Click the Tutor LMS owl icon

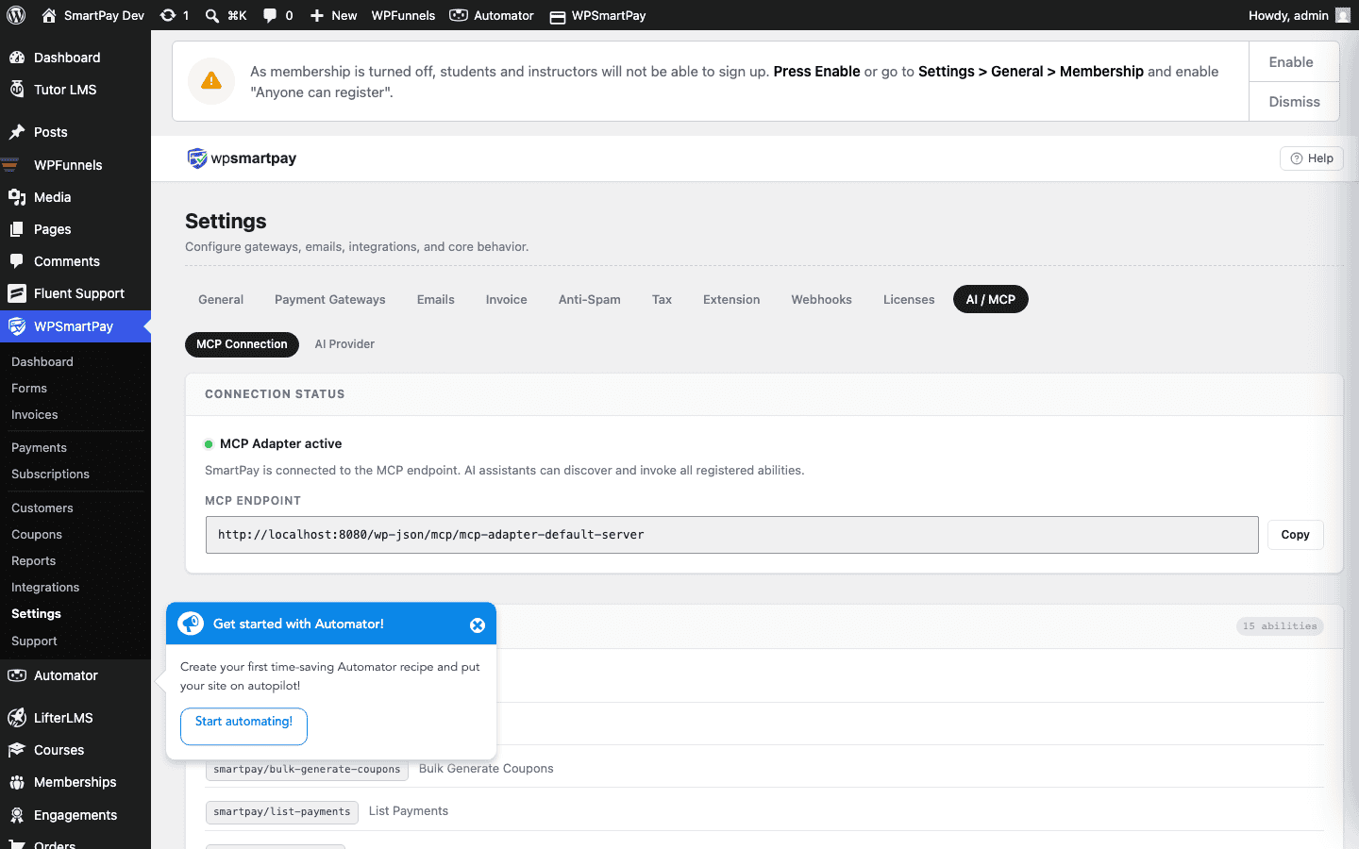pyautogui.click(x=17, y=90)
